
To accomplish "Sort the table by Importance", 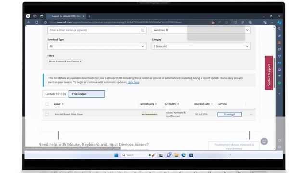I will pyautogui.click(x=149, y=104).
